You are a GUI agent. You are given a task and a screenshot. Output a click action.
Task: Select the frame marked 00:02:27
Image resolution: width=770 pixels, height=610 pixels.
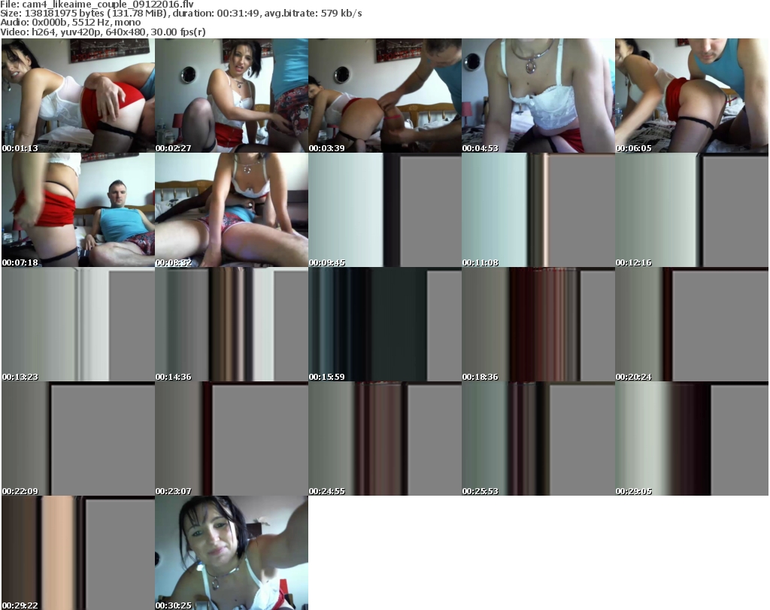(232, 96)
